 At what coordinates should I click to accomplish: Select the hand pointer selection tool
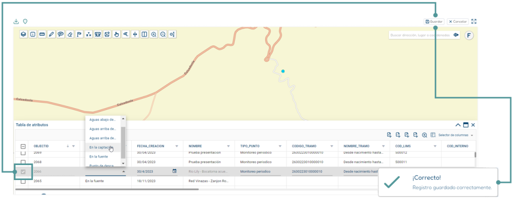[x=116, y=34]
